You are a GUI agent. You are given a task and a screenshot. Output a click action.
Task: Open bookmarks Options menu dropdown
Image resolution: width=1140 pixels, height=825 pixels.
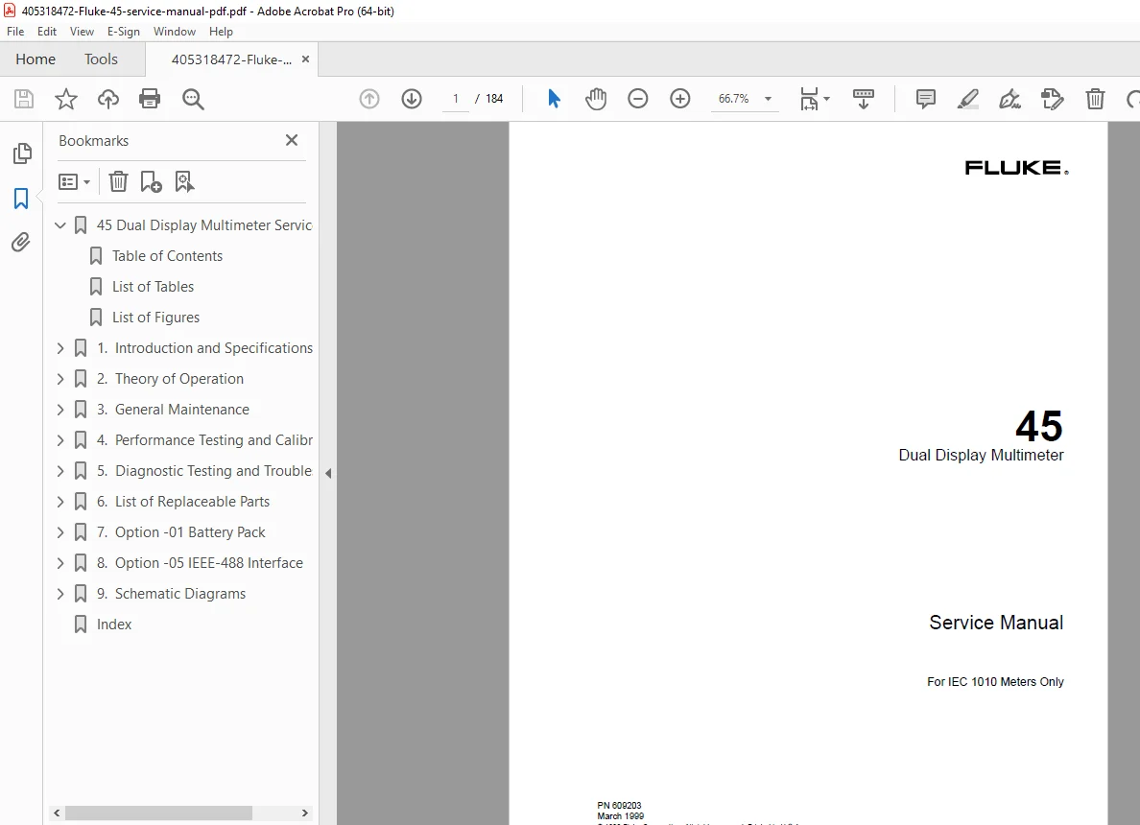tap(74, 181)
